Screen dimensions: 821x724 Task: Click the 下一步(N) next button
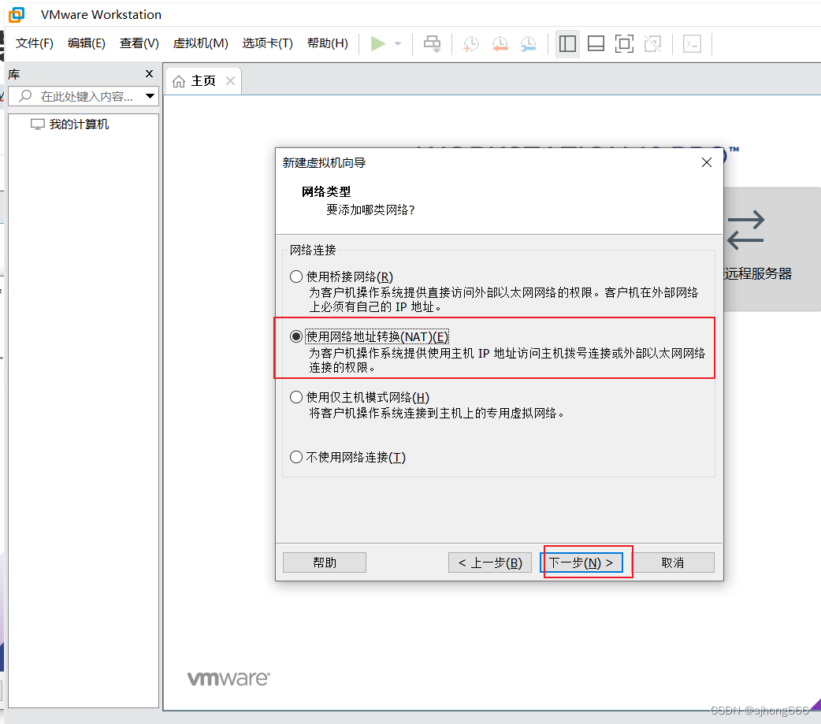click(x=581, y=562)
